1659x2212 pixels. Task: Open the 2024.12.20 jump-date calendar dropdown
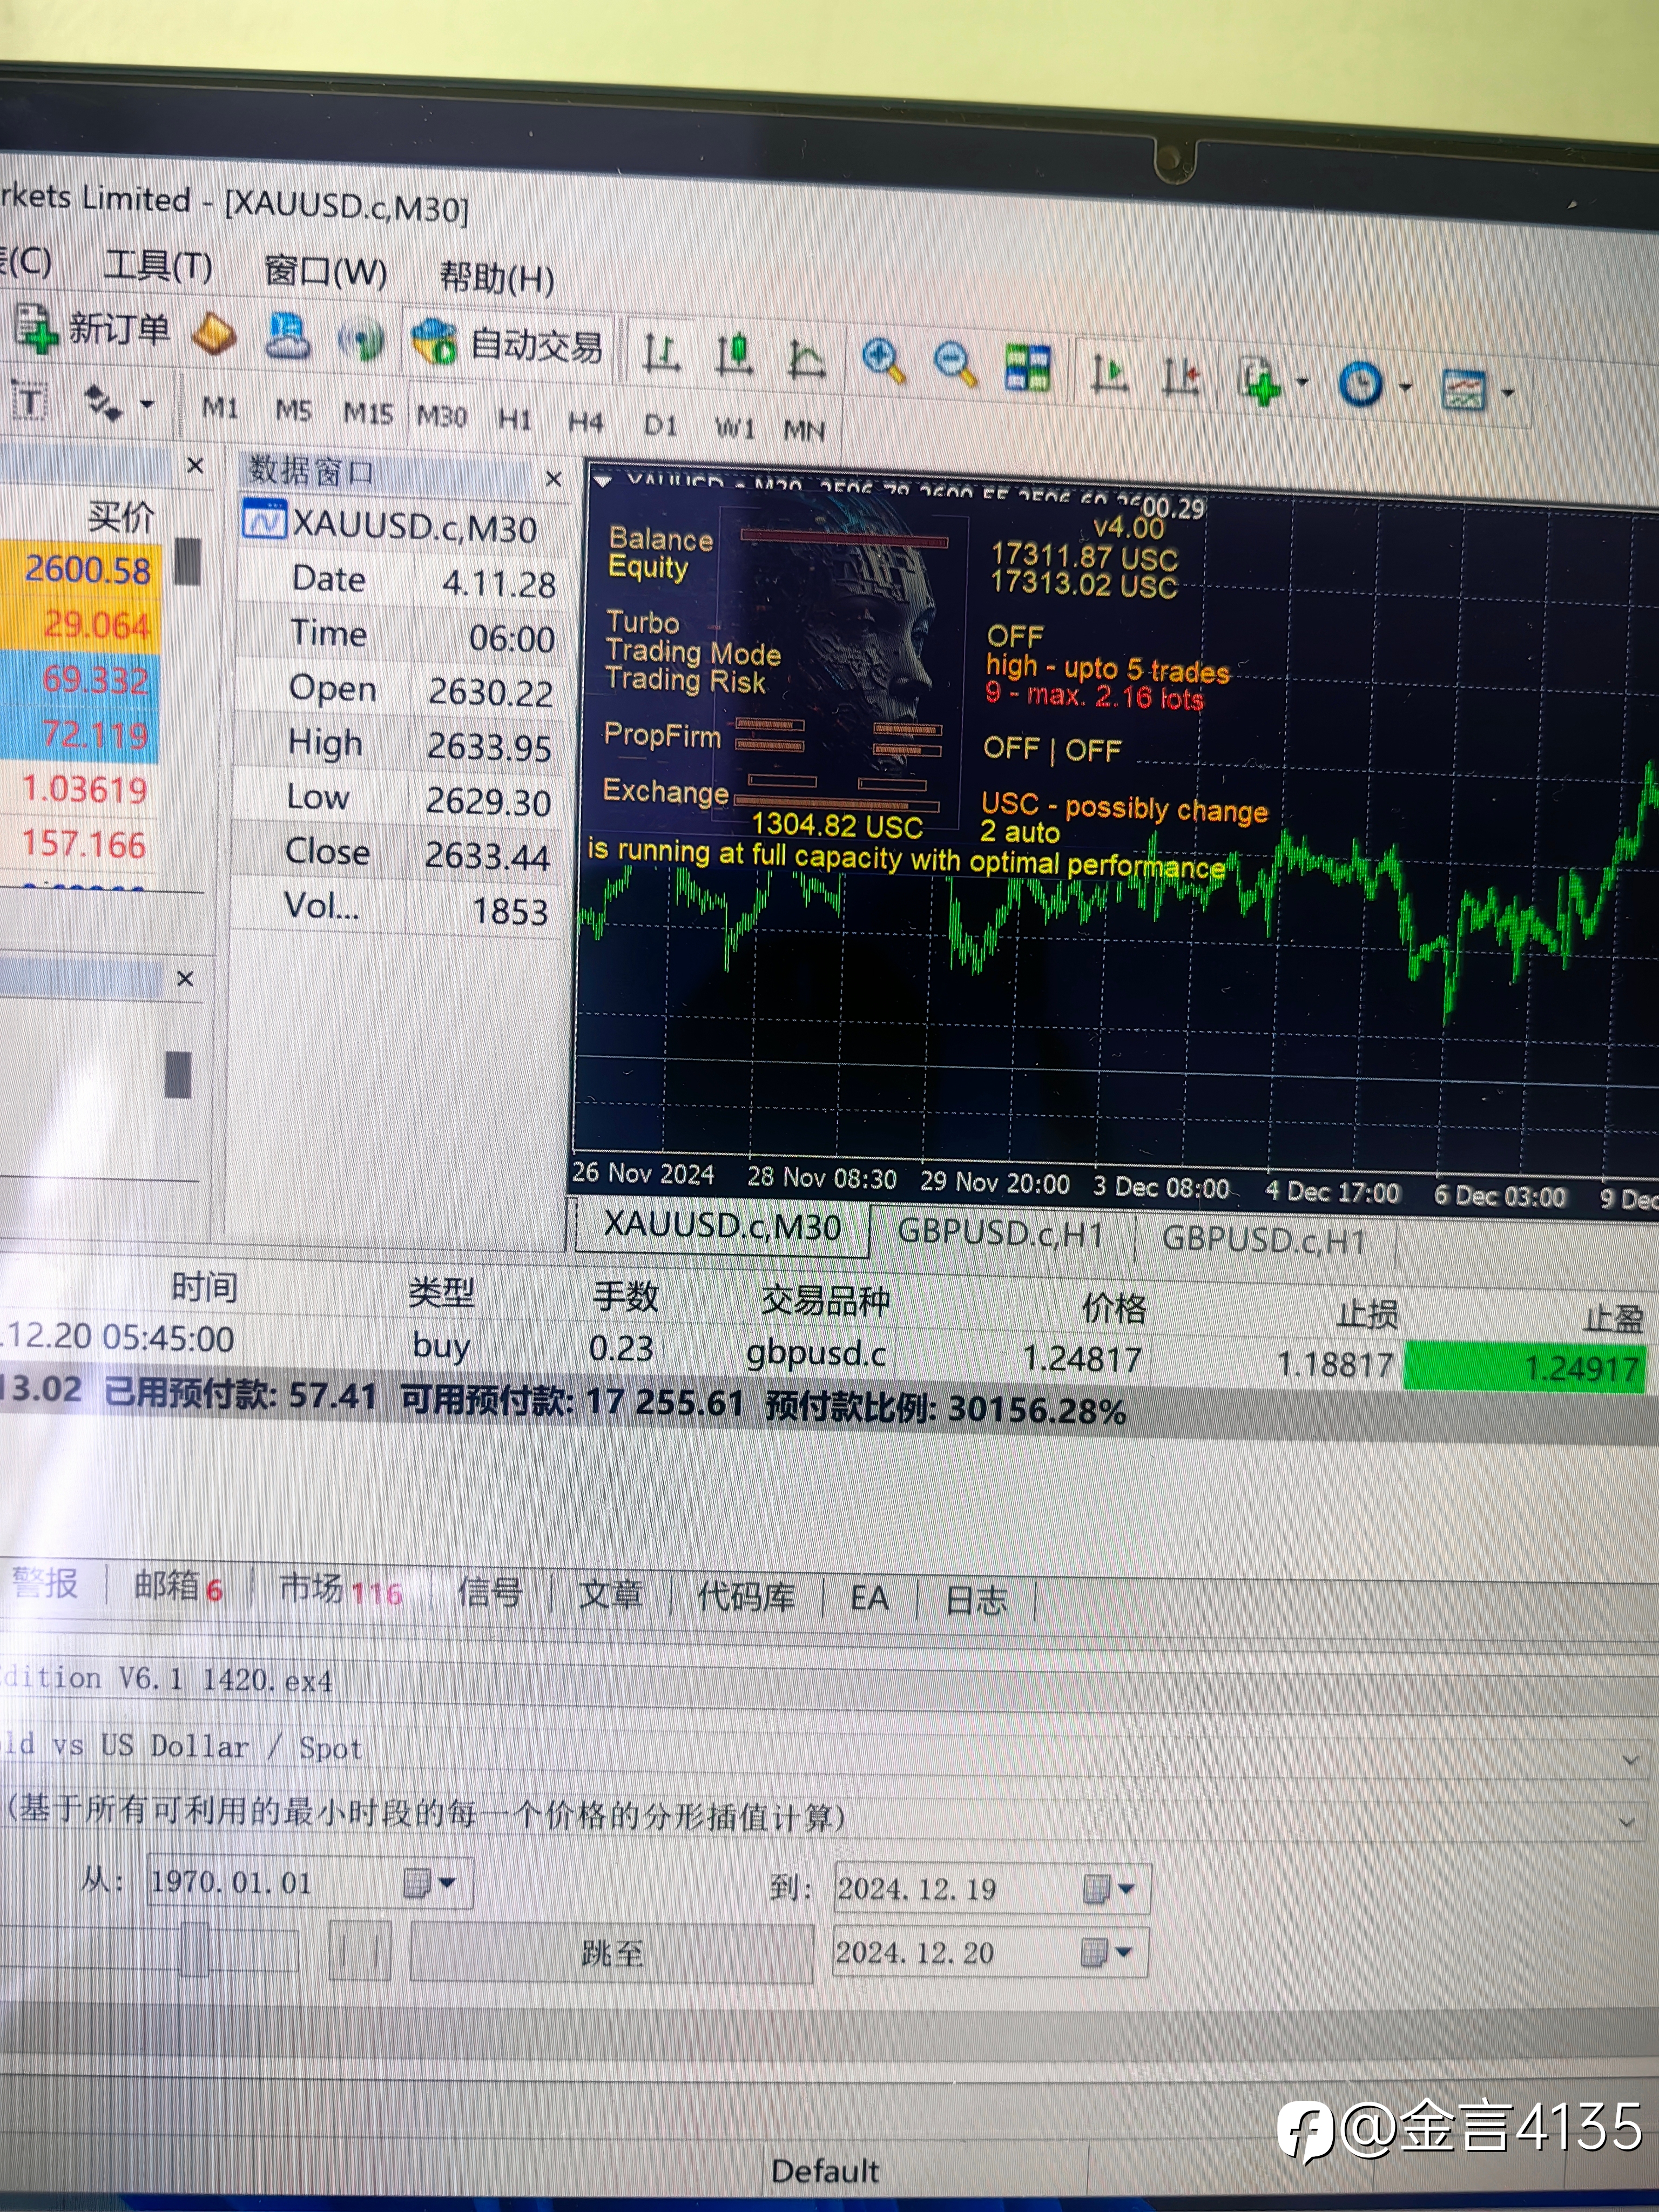point(1108,1952)
